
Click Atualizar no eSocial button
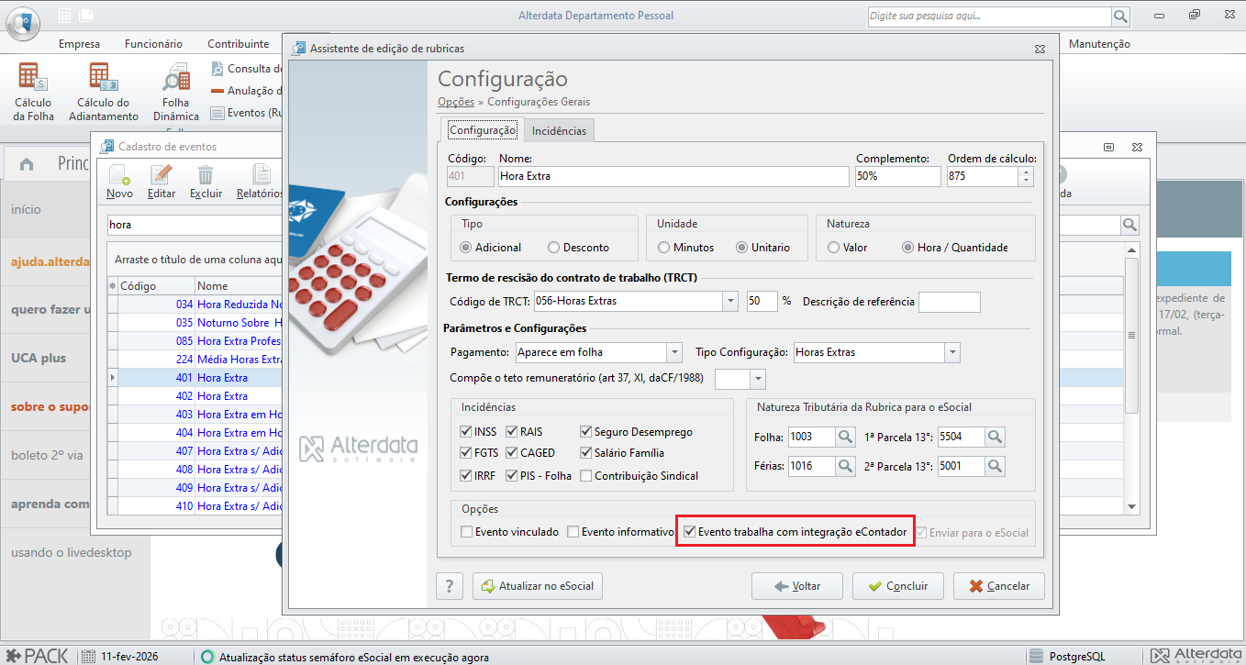pos(538,586)
